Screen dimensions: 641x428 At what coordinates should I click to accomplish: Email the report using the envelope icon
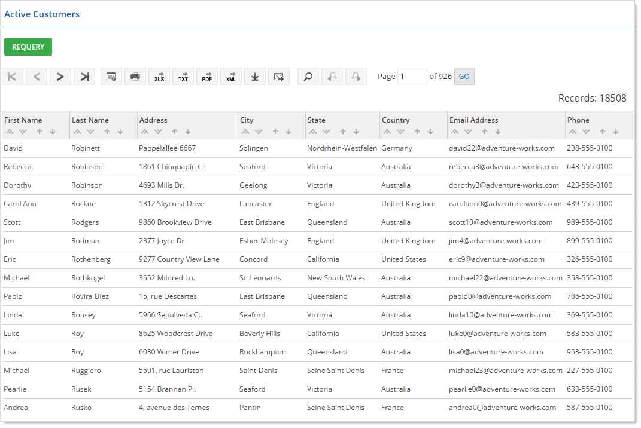pos(279,76)
